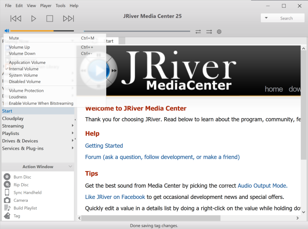Click the Stop playback button
308x229 pixels.
pos(50,19)
